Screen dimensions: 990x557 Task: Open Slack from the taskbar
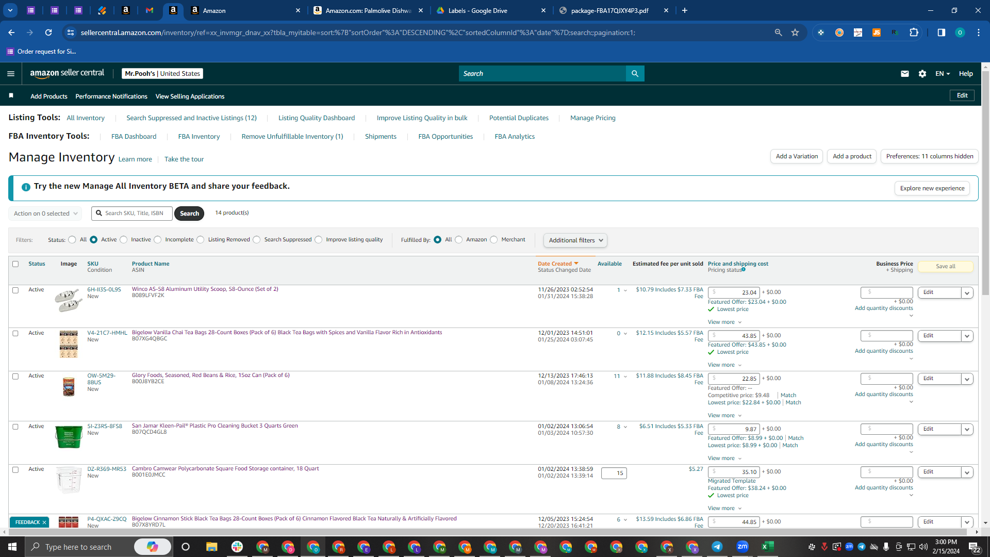pos(237,547)
